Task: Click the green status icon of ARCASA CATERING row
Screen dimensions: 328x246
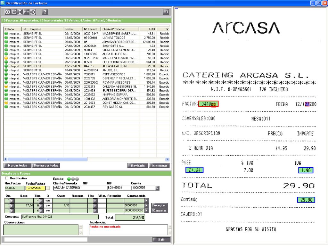Action: [x=6, y=66]
